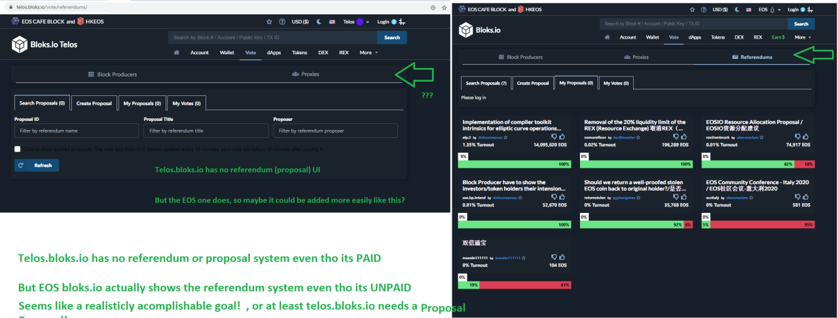Click Search button in Telos window
The image size is (838, 318).
tap(392, 37)
